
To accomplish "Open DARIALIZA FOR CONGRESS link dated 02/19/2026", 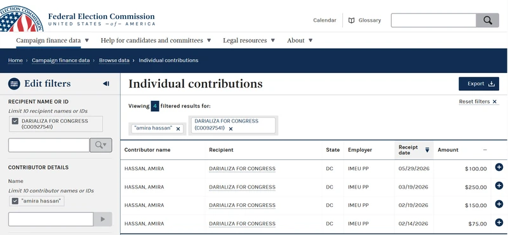I will pos(242,205).
